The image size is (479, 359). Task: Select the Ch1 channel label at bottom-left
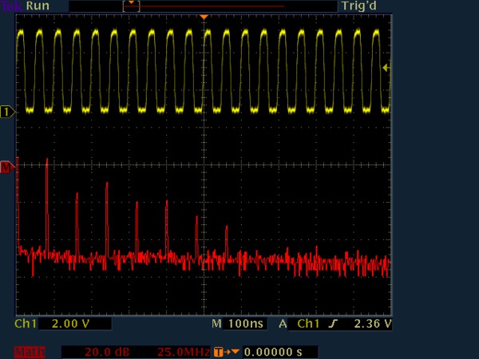tap(26, 325)
